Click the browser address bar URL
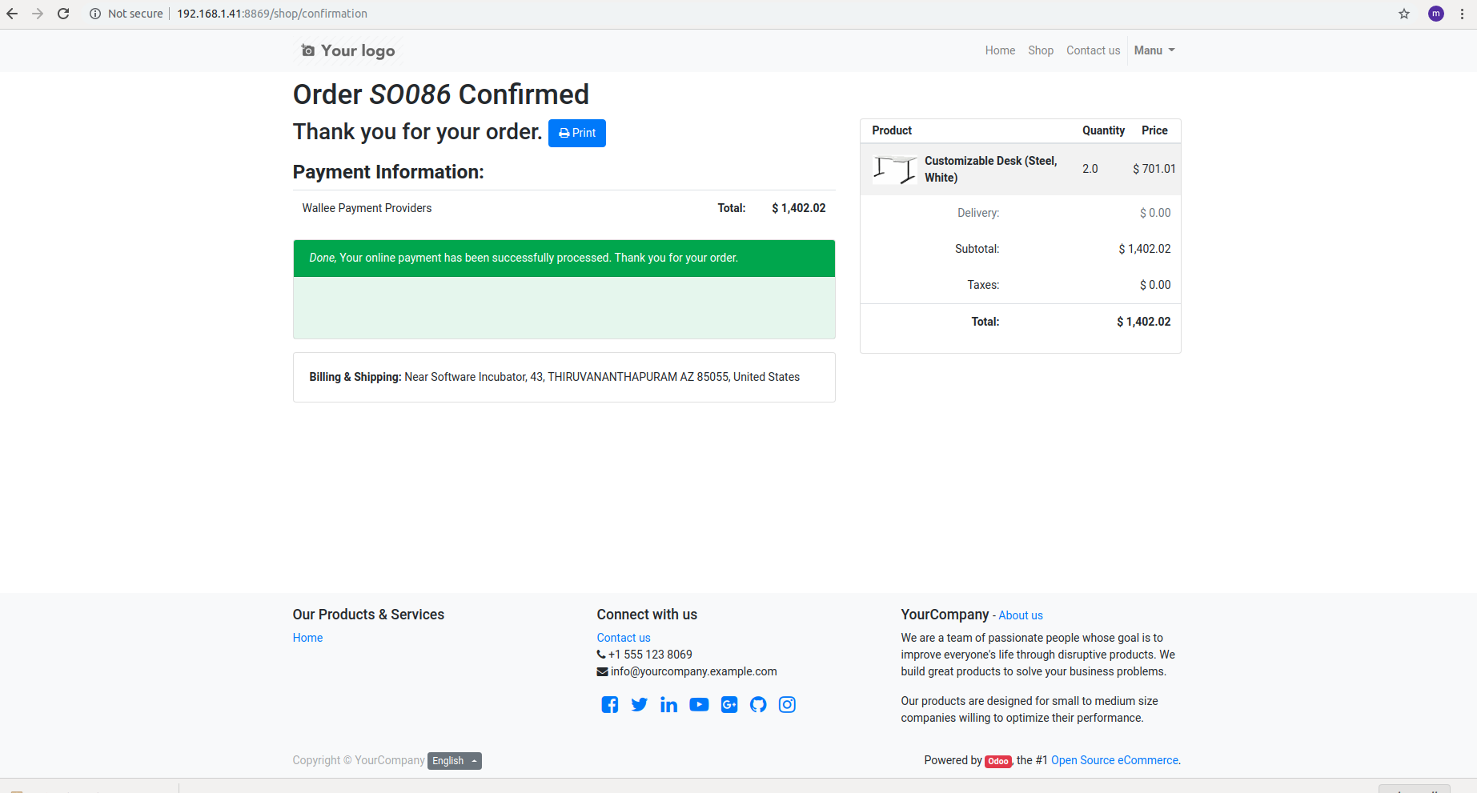The image size is (1477, 793). click(x=272, y=14)
